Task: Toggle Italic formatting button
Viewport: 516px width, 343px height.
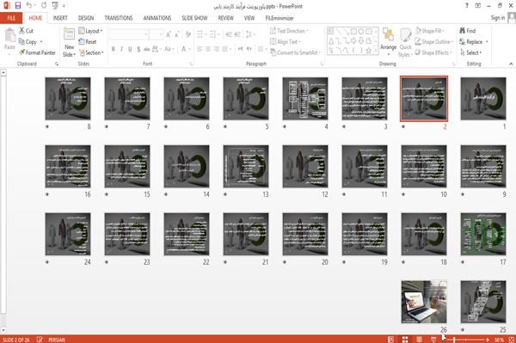Action: (x=121, y=49)
